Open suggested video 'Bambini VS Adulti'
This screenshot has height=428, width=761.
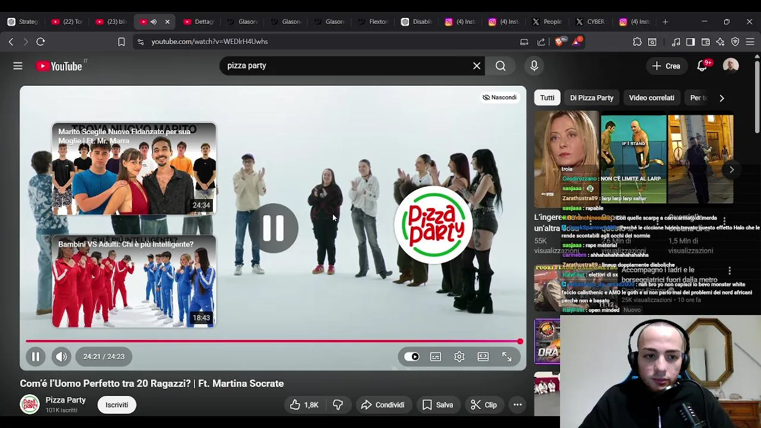pos(134,281)
